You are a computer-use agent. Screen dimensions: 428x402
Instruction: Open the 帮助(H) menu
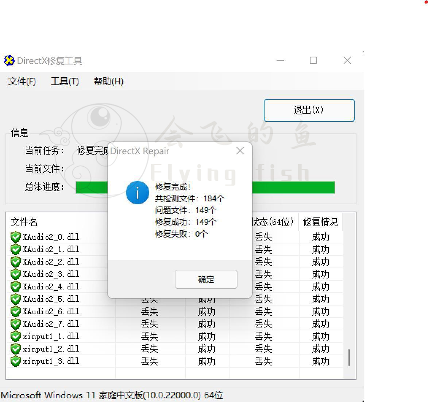coord(108,81)
